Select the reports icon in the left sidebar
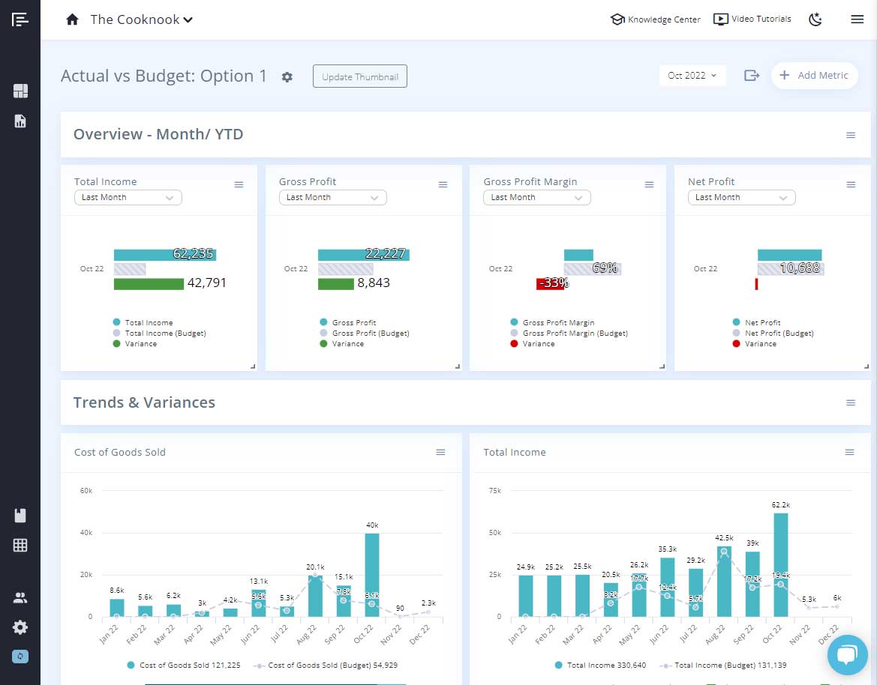This screenshot has height=685, width=877. click(x=20, y=121)
